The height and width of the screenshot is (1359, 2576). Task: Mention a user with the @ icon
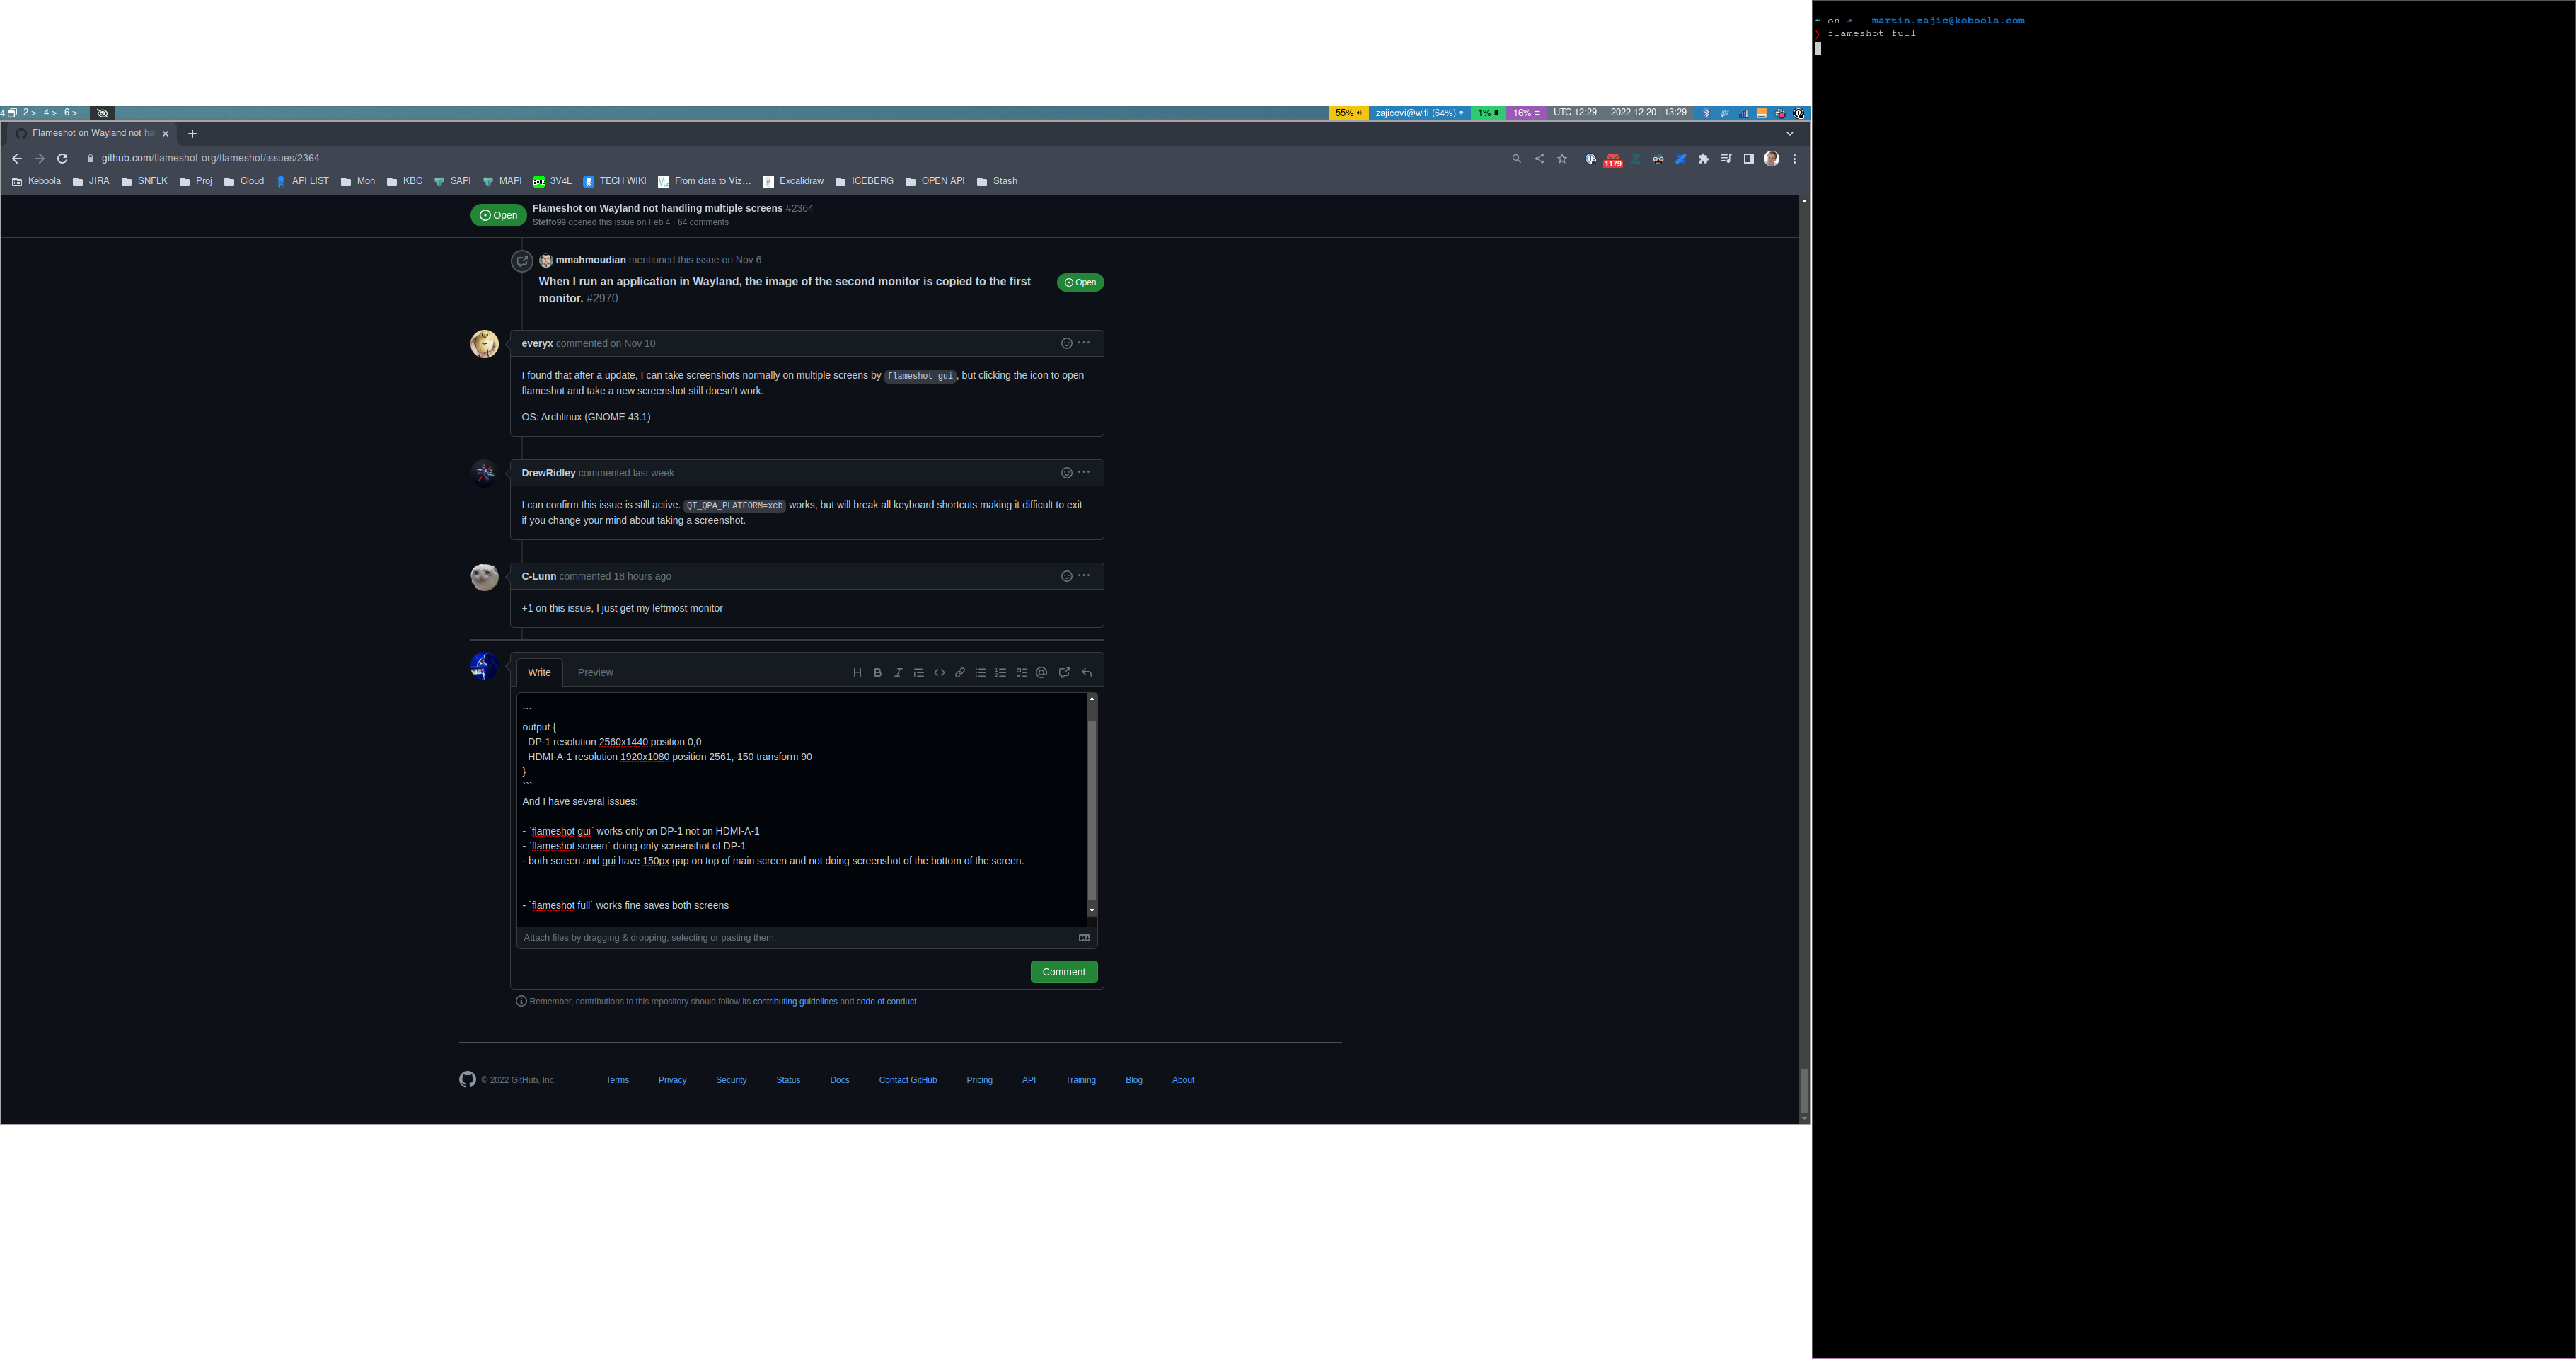(x=1042, y=672)
